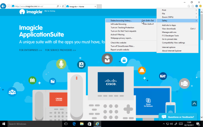Select Delete browsing history...
The width and height of the screenshot is (203, 127).
[131, 21]
